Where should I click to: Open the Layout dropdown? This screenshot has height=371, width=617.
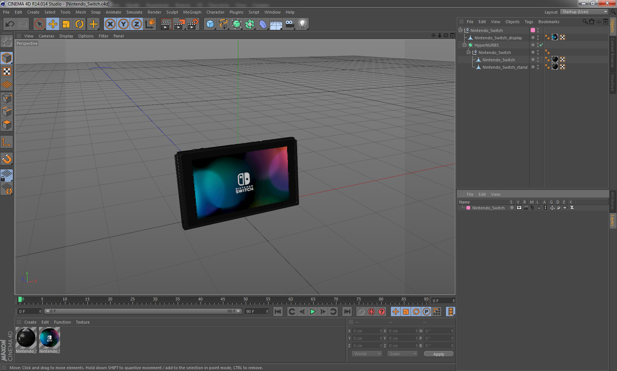pyautogui.click(x=584, y=12)
